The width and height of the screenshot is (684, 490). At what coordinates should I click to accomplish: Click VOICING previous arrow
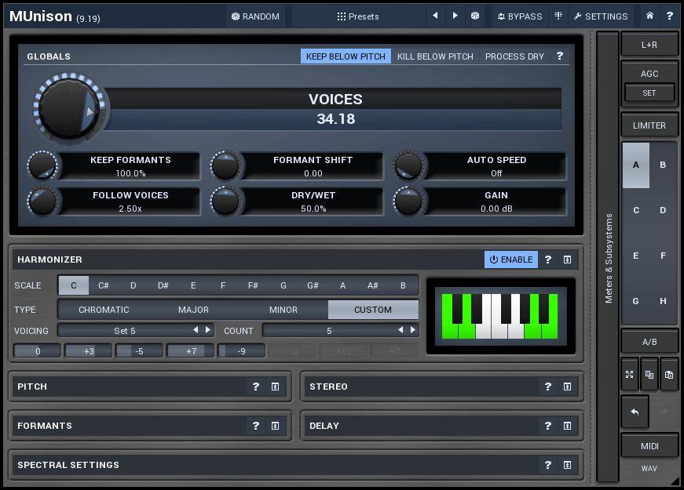[x=196, y=330]
